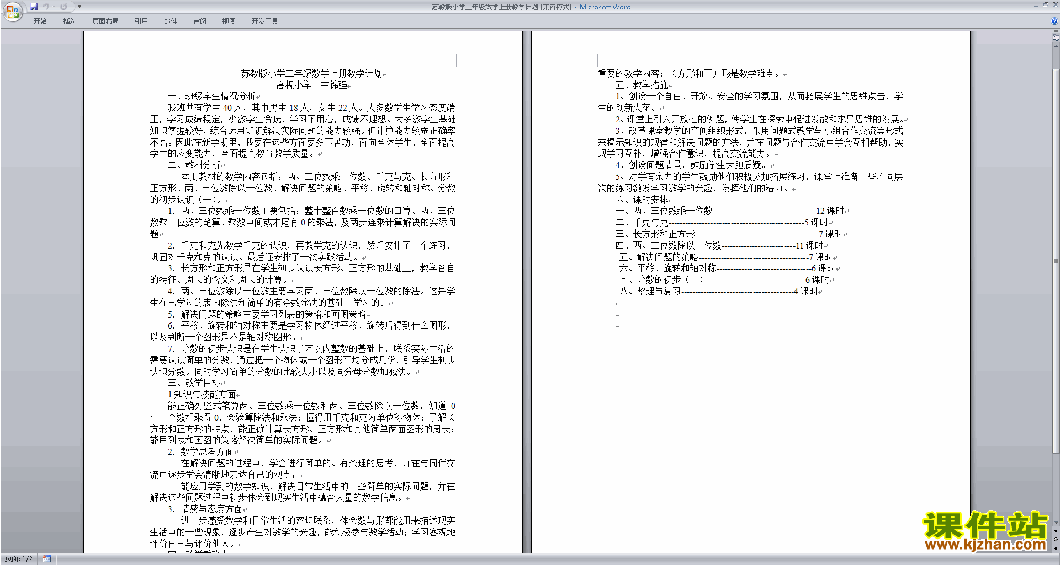
Task: Click the macro recording icon in status bar
Action: (47, 559)
